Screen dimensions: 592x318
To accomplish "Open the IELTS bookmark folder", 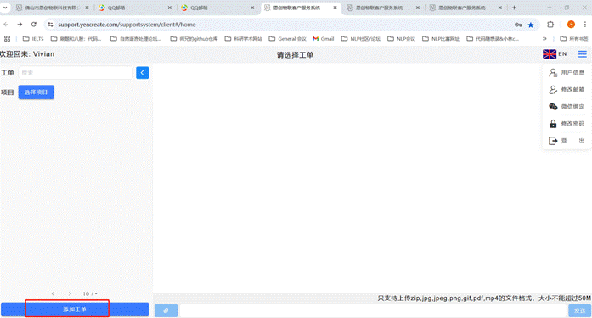I will coord(33,38).
